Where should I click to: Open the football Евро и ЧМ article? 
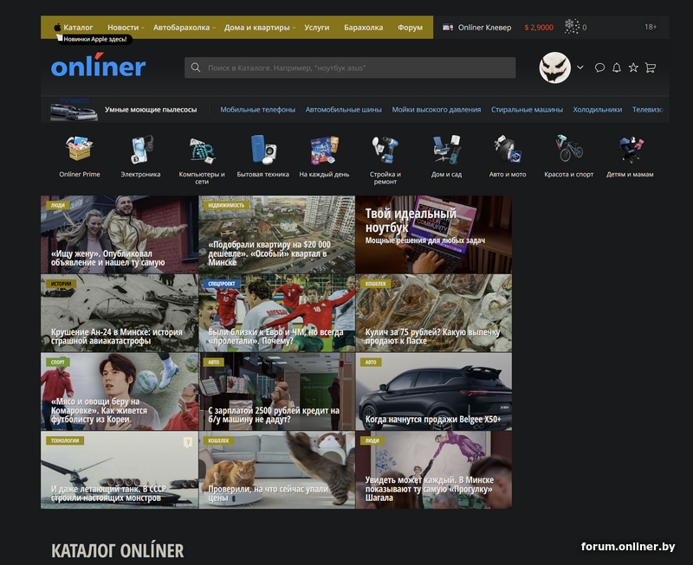click(x=276, y=313)
